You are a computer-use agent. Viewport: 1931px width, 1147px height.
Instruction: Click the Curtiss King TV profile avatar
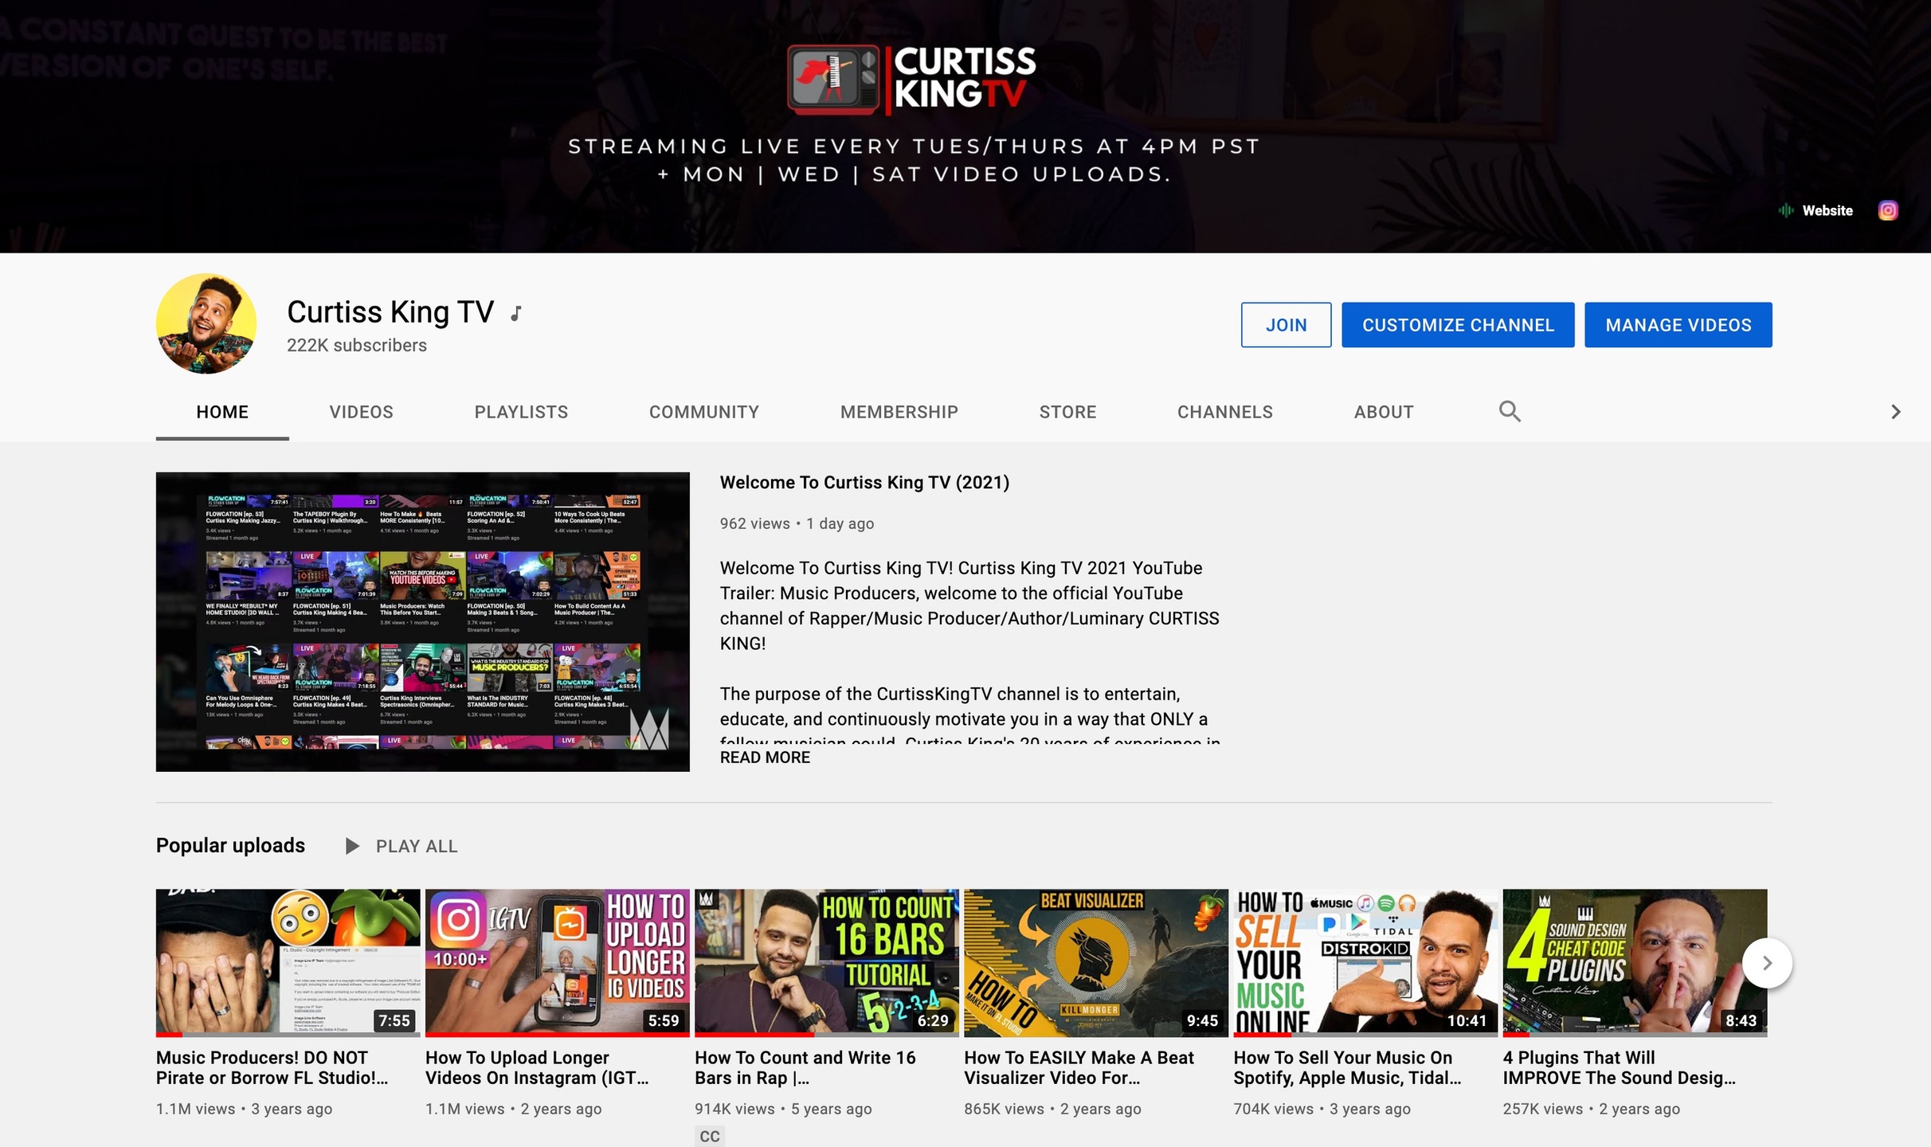pyautogui.click(x=206, y=323)
